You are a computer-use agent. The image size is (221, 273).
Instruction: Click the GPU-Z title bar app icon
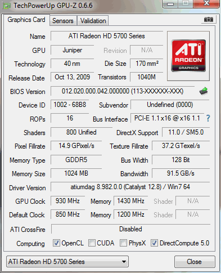(7, 6)
